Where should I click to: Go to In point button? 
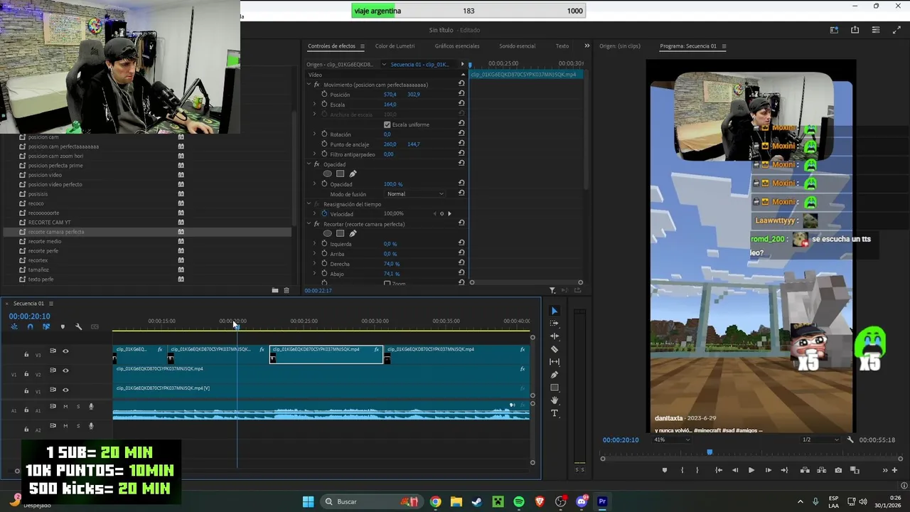[719, 470]
